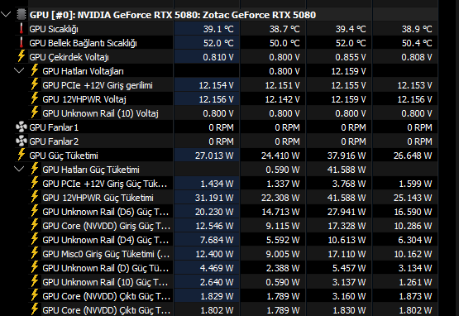The image size is (459, 316).
Task: Click thermometer icon of GPU Bellek Bağlantı Sıcaklığı
Action: pyautogui.click(x=21, y=43)
